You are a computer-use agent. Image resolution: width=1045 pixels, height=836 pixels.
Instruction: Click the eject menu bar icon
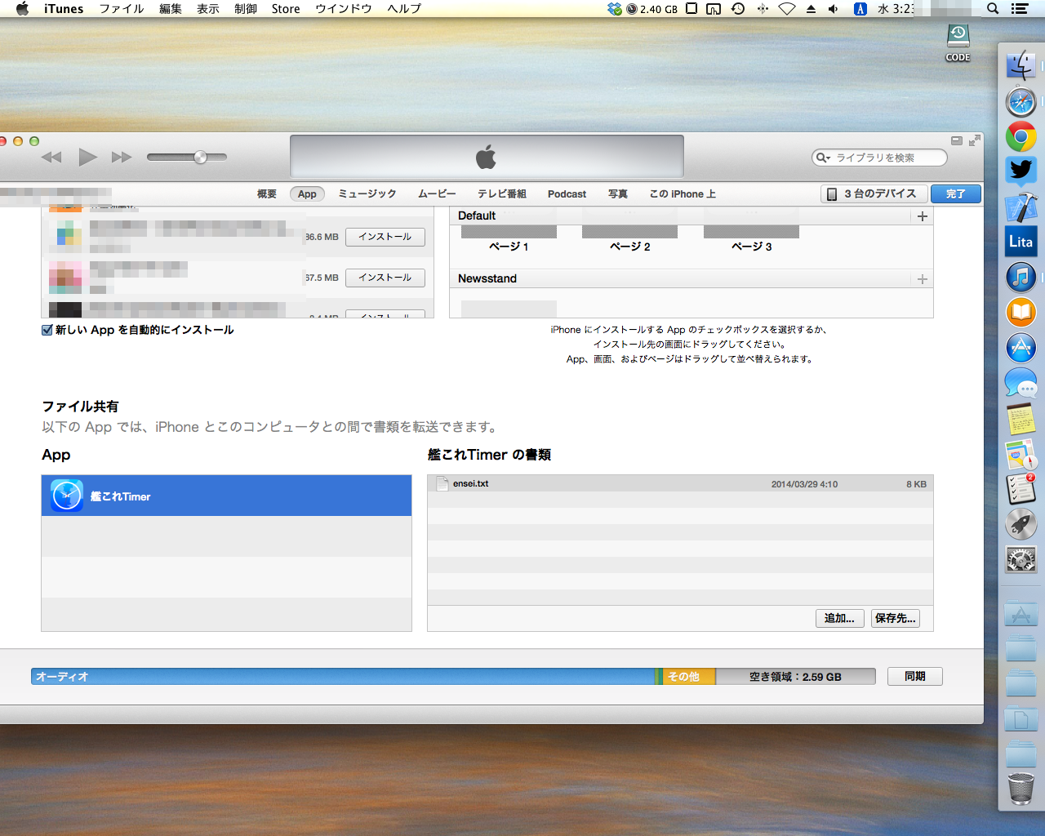pyautogui.click(x=811, y=8)
